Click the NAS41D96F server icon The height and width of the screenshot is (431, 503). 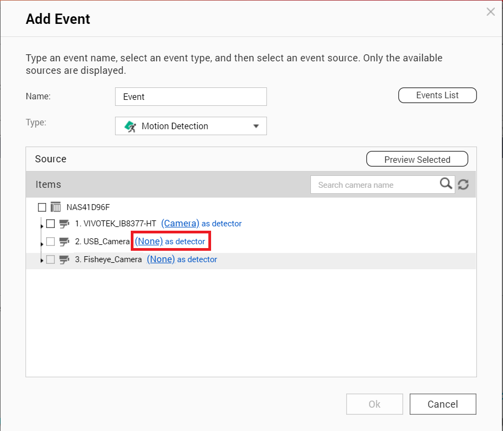[x=55, y=207]
